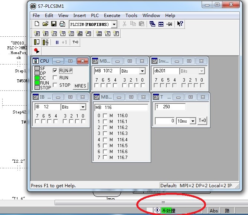Check the STOP mode checkbox
Viewport: 248px width, 215px height.
point(55,85)
